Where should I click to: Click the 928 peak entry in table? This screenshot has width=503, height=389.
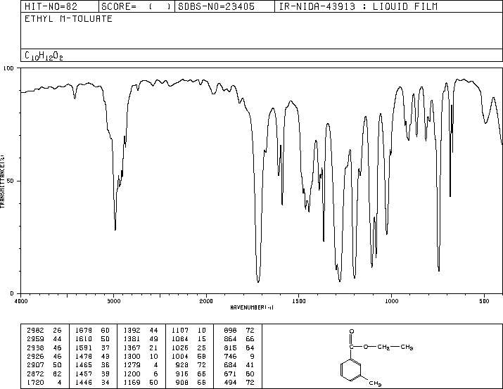[182, 365]
